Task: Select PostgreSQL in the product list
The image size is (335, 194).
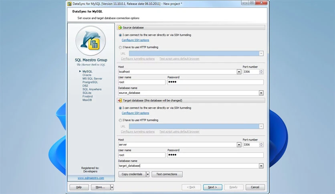Action: point(90,82)
